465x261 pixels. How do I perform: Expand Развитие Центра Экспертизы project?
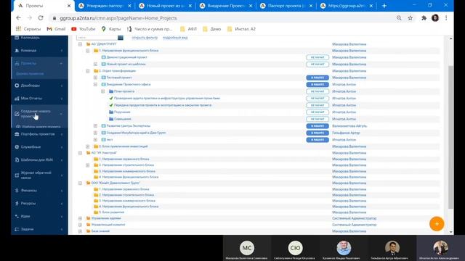click(x=95, y=125)
